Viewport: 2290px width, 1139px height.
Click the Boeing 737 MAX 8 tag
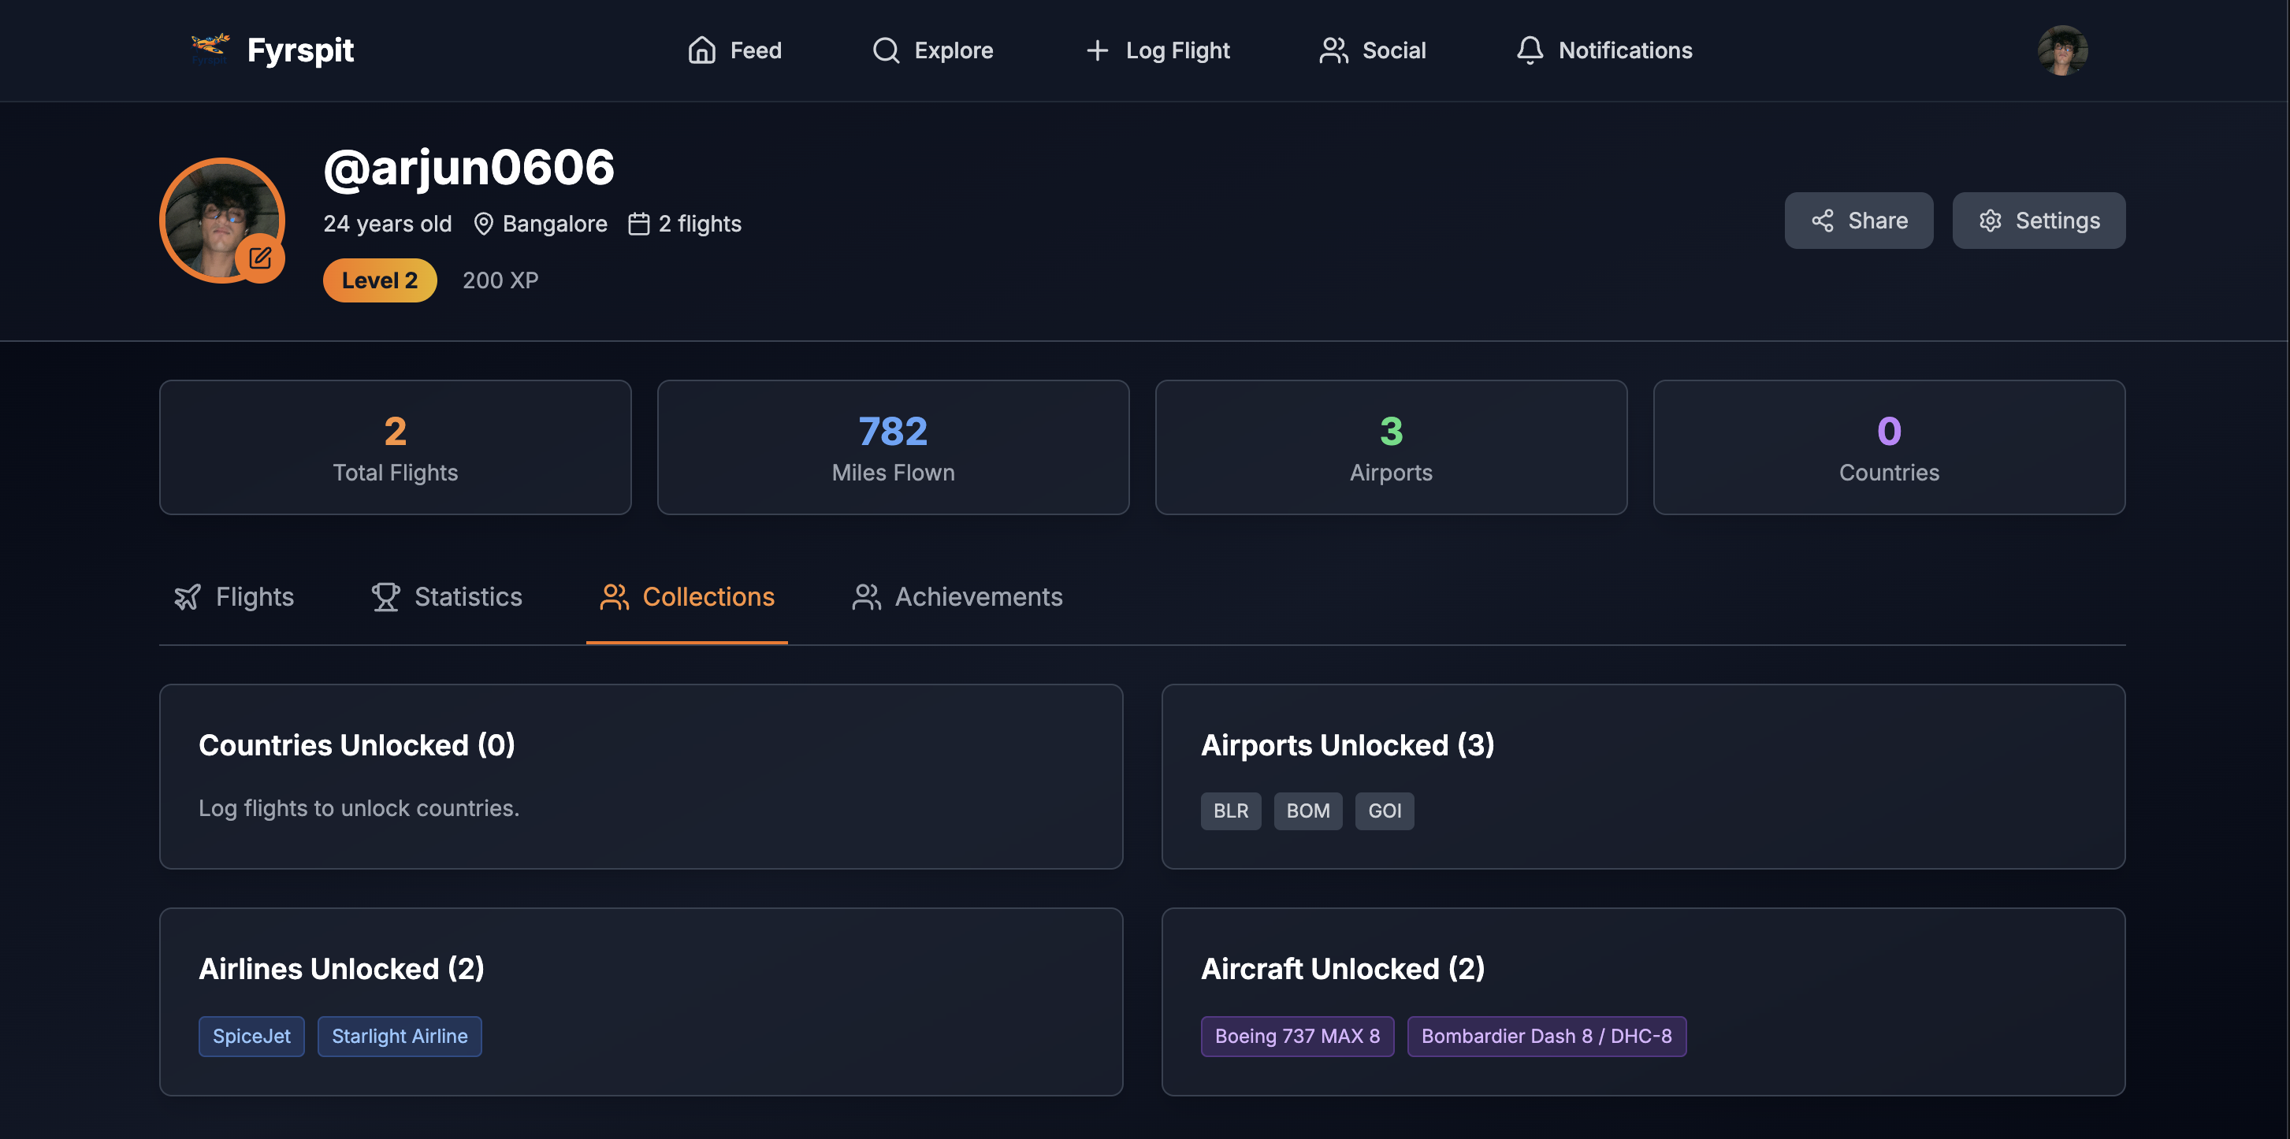[x=1296, y=1036]
